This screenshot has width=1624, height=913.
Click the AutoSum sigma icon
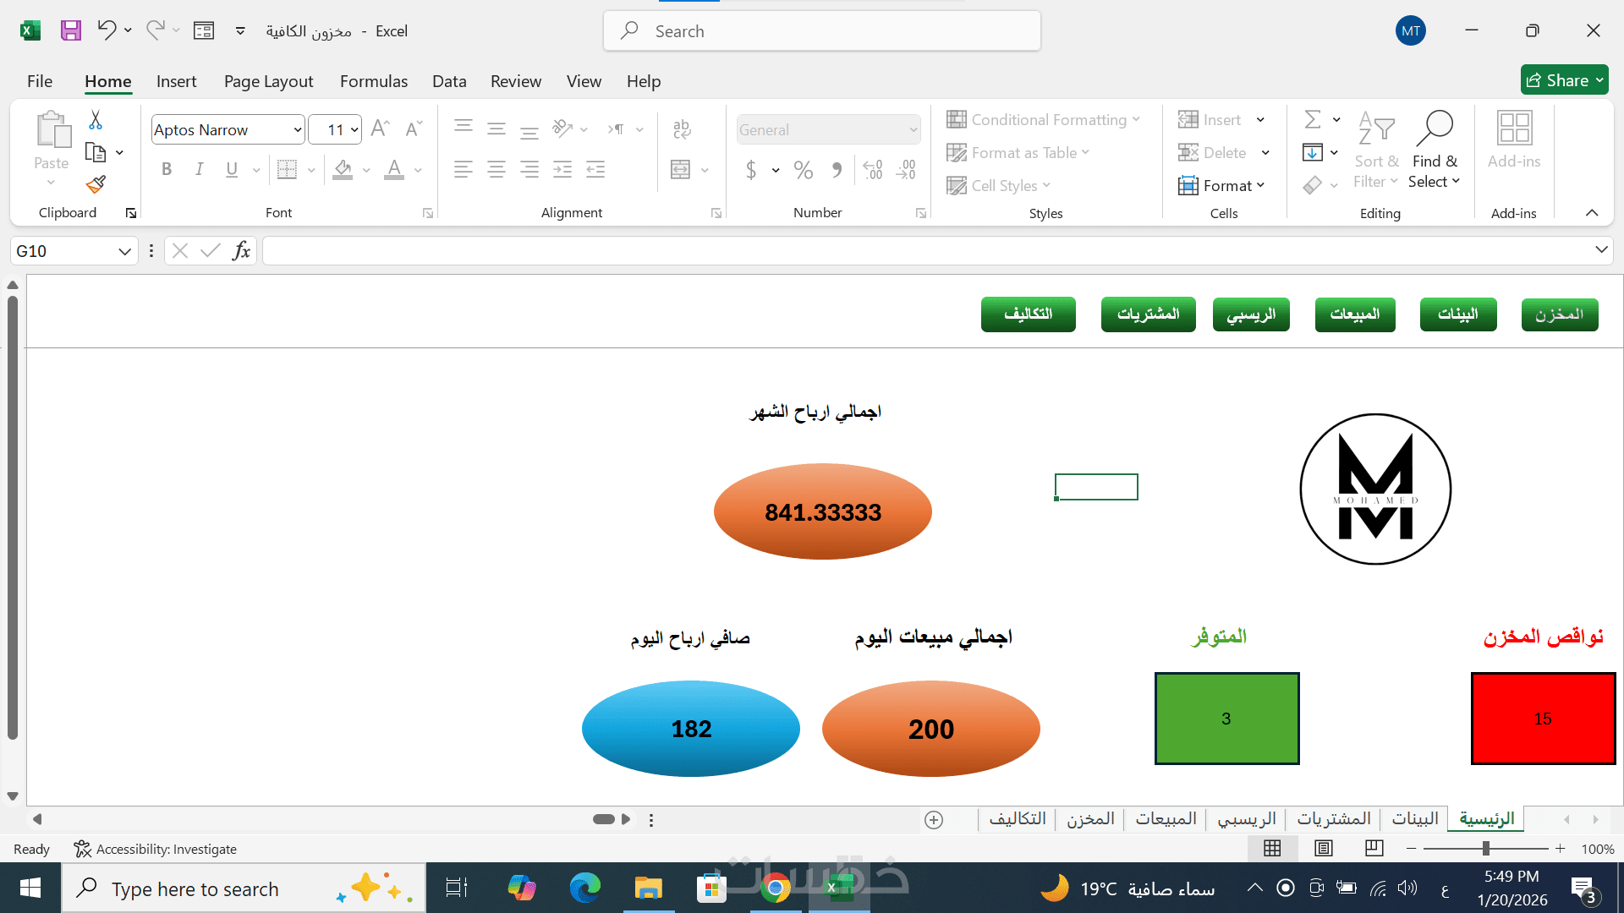click(x=1313, y=120)
